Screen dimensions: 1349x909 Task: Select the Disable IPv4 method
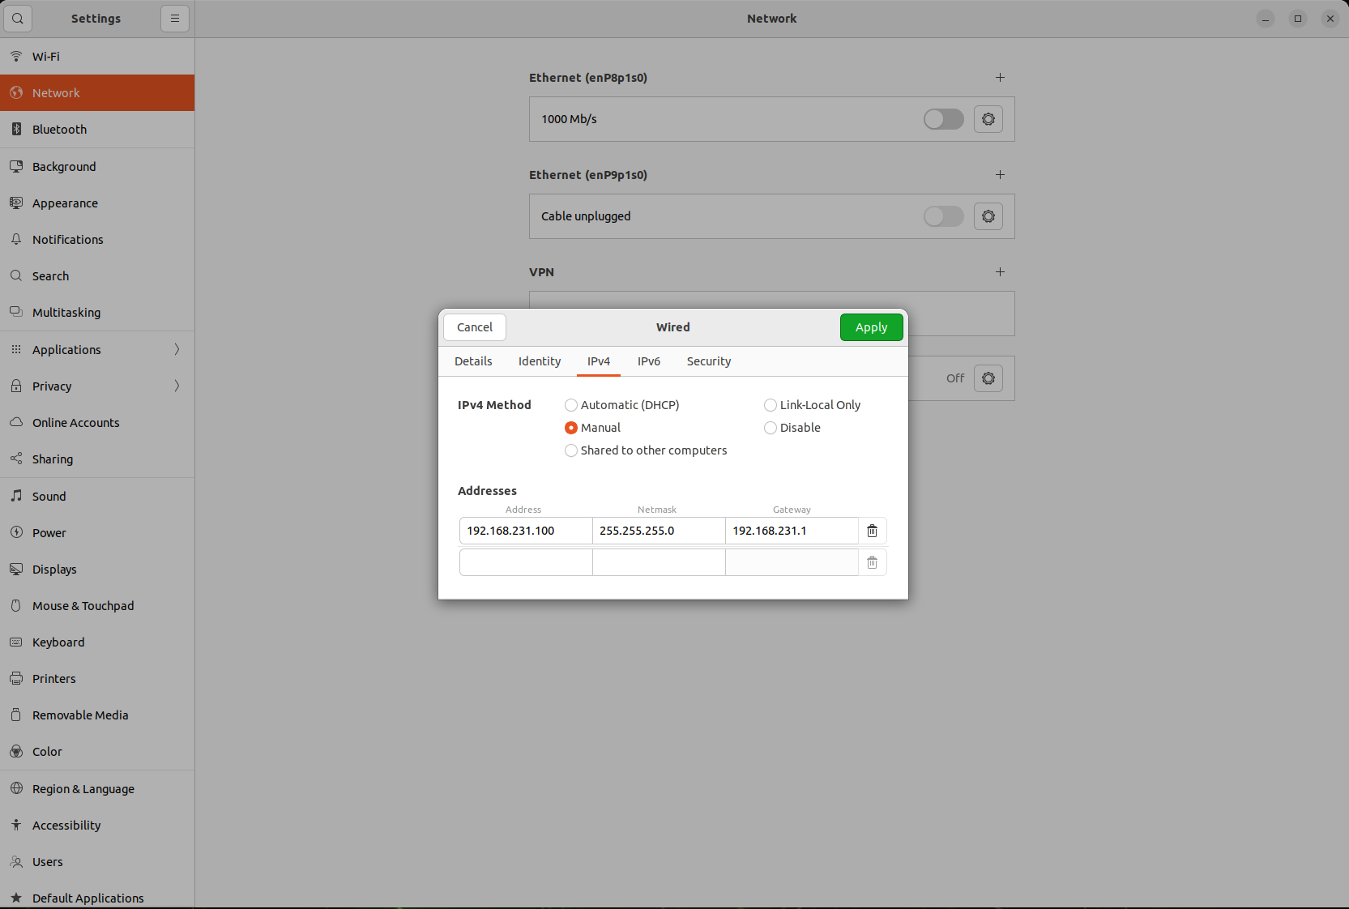pyautogui.click(x=771, y=428)
